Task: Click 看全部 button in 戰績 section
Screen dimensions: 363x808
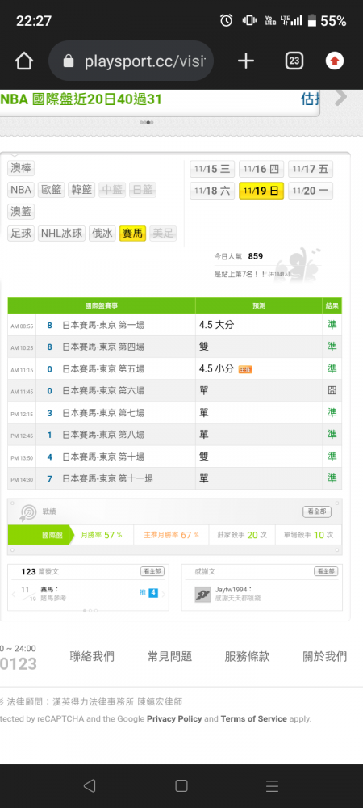Action: coord(317,511)
